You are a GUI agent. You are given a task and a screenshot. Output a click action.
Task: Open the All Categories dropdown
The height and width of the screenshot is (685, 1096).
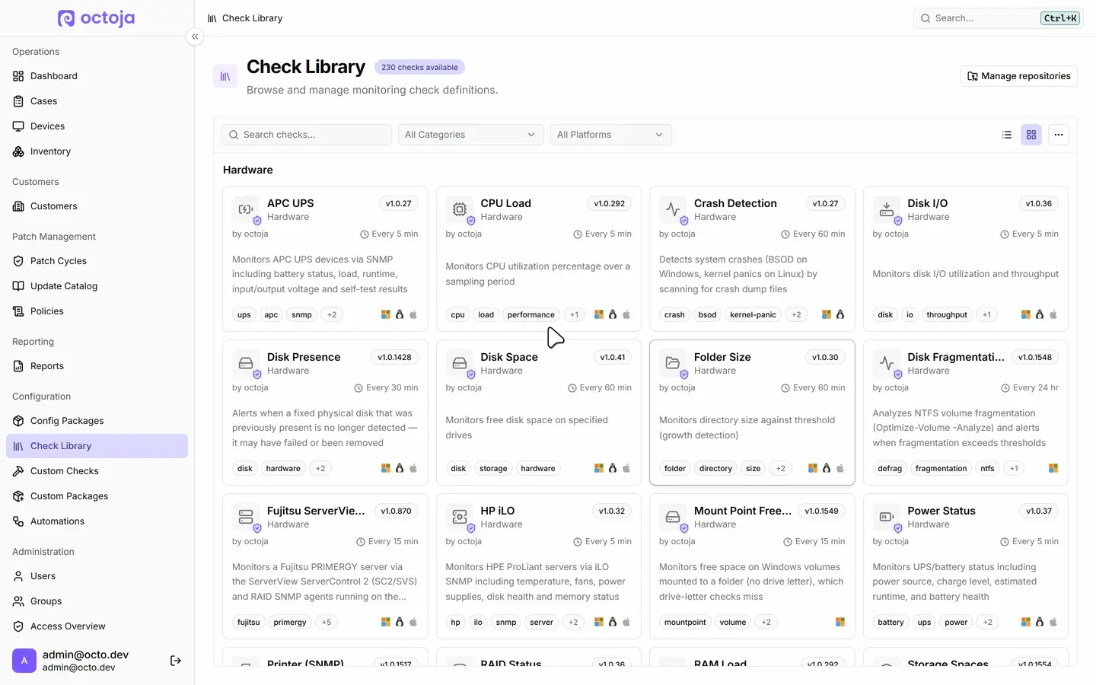[x=471, y=135]
